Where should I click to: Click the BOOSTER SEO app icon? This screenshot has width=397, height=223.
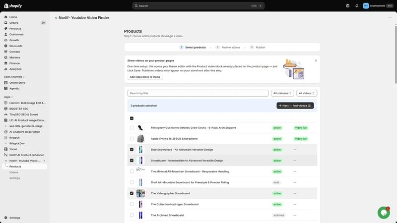pyautogui.click(x=6, y=109)
